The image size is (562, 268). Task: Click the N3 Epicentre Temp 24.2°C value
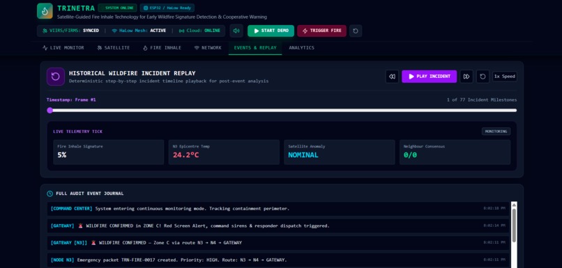coord(186,155)
